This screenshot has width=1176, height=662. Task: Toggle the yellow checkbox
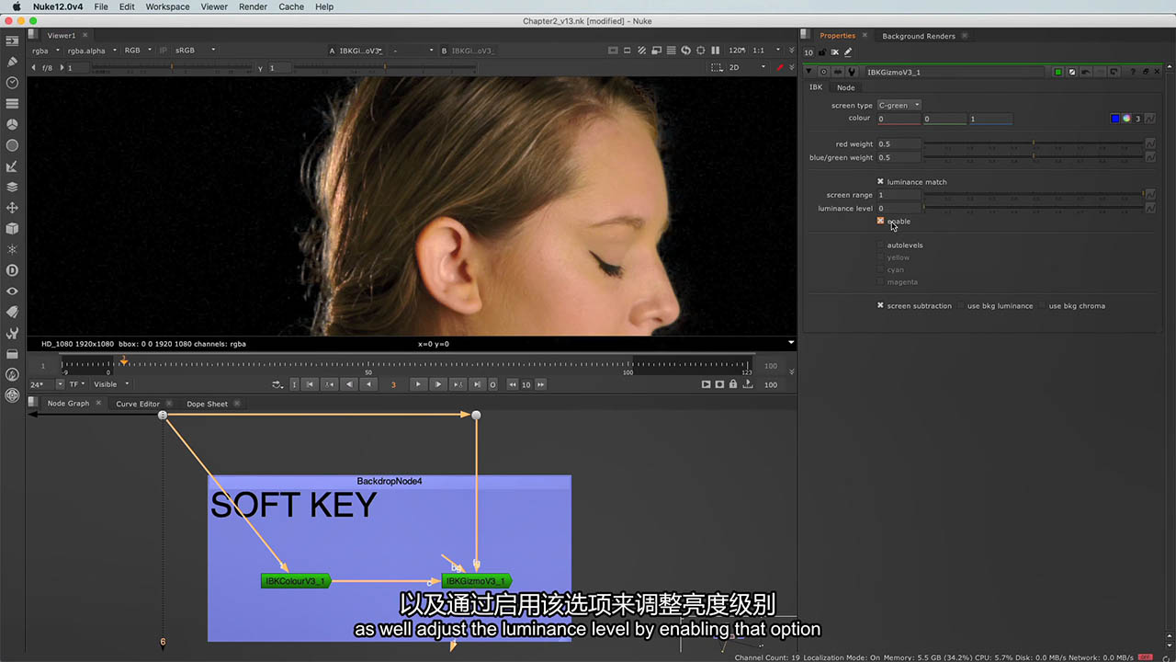click(880, 257)
